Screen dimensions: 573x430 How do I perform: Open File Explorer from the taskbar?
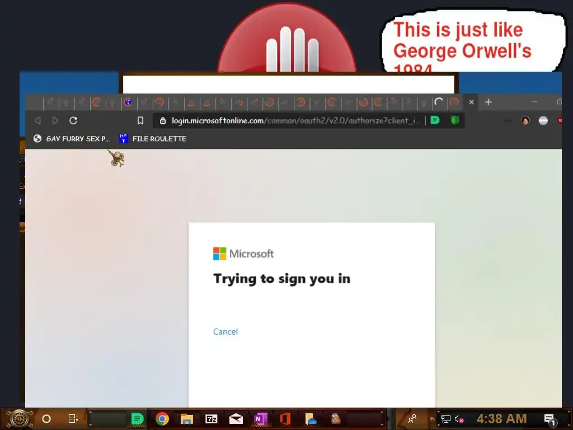[x=187, y=419]
